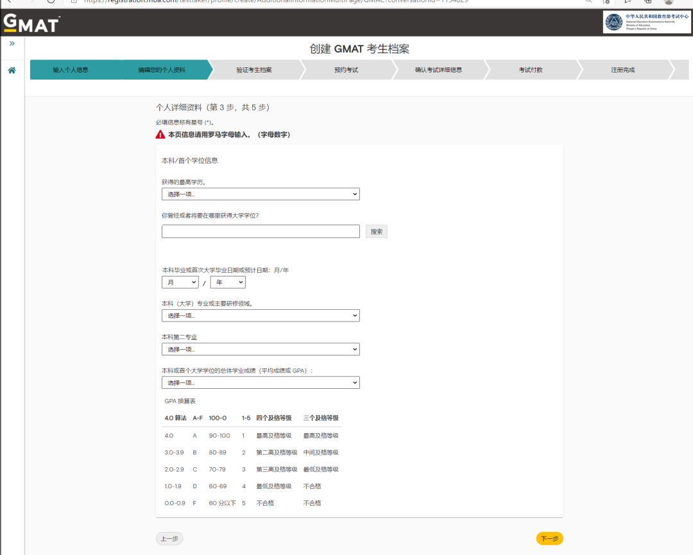Image resolution: width=693 pixels, height=555 pixels.
Task: Open the GPA 总体学业成绩 dropdown
Action: 261,382
